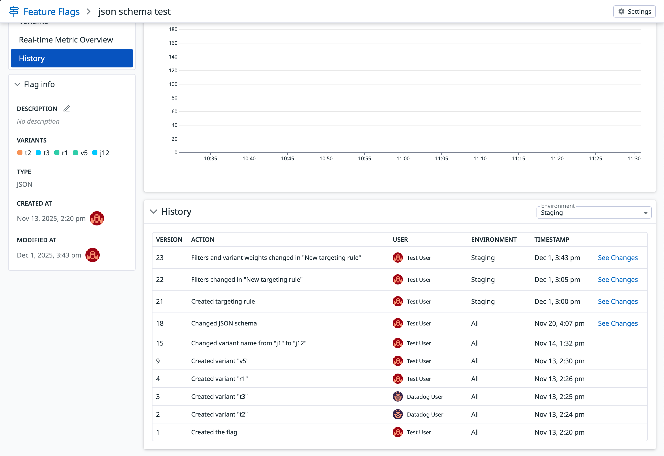Click the j12 variant blue swatch

click(95, 153)
